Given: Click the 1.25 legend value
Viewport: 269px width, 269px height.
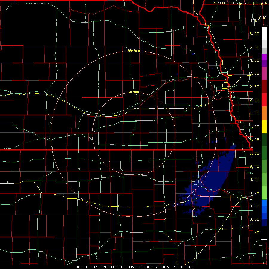Looking at the screenshot, I should coord(254,140).
